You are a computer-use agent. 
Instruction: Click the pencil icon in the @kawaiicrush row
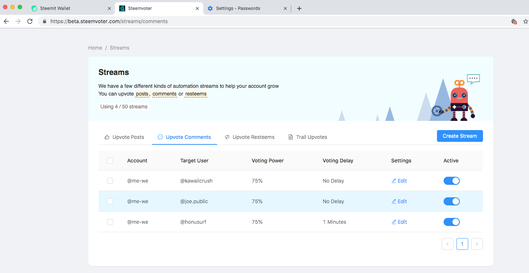394,181
